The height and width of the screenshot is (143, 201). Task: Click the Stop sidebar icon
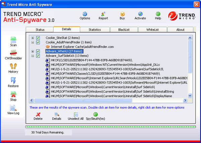[x=13, y=94]
